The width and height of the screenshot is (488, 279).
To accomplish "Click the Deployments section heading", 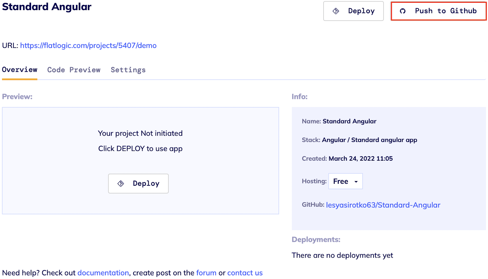I will [x=316, y=239].
